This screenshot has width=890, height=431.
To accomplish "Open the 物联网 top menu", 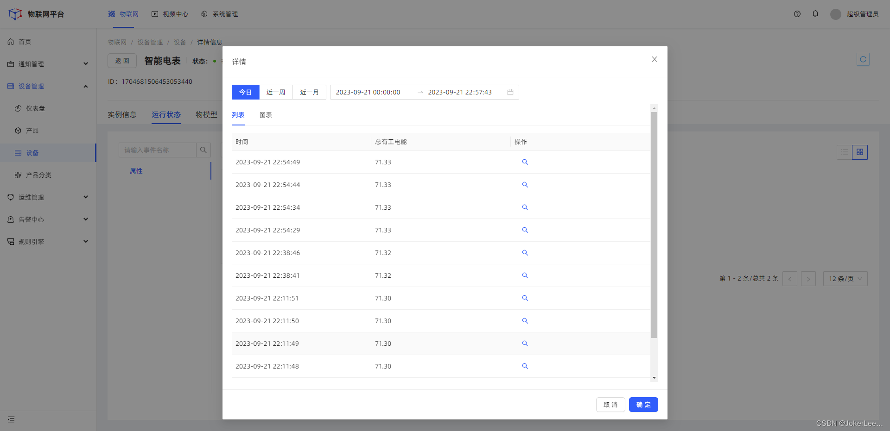I will click(123, 14).
